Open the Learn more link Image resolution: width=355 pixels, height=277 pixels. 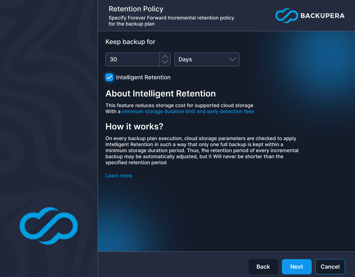pos(119,175)
